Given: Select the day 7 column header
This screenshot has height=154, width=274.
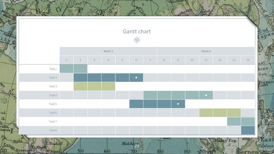Looking at the screenshot, I should [150, 60].
